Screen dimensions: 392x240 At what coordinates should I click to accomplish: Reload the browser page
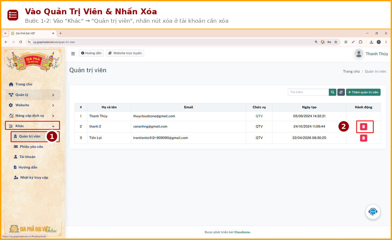[x=20, y=42]
